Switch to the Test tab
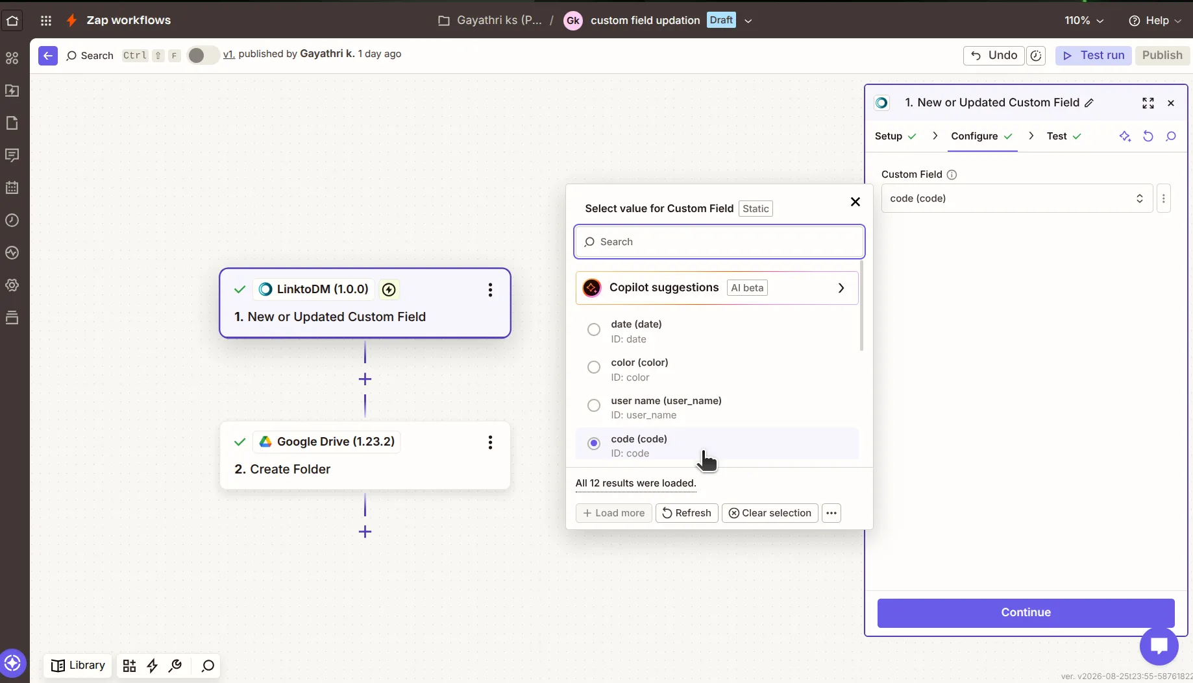 pyautogui.click(x=1064, y=136)
